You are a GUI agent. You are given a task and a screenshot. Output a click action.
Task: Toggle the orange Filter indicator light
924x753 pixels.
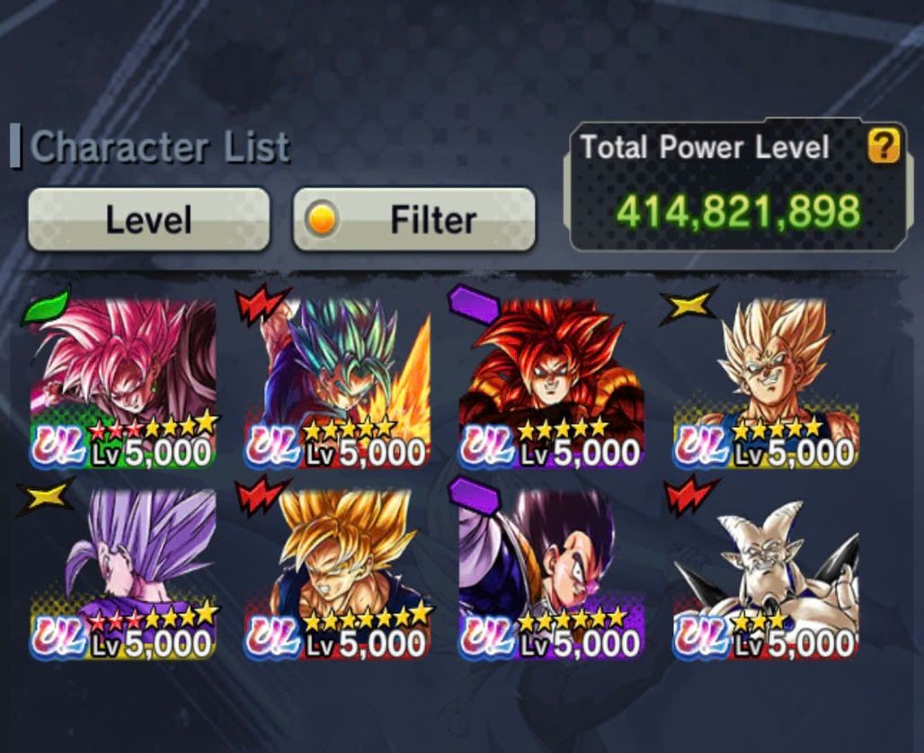(323, 220)
